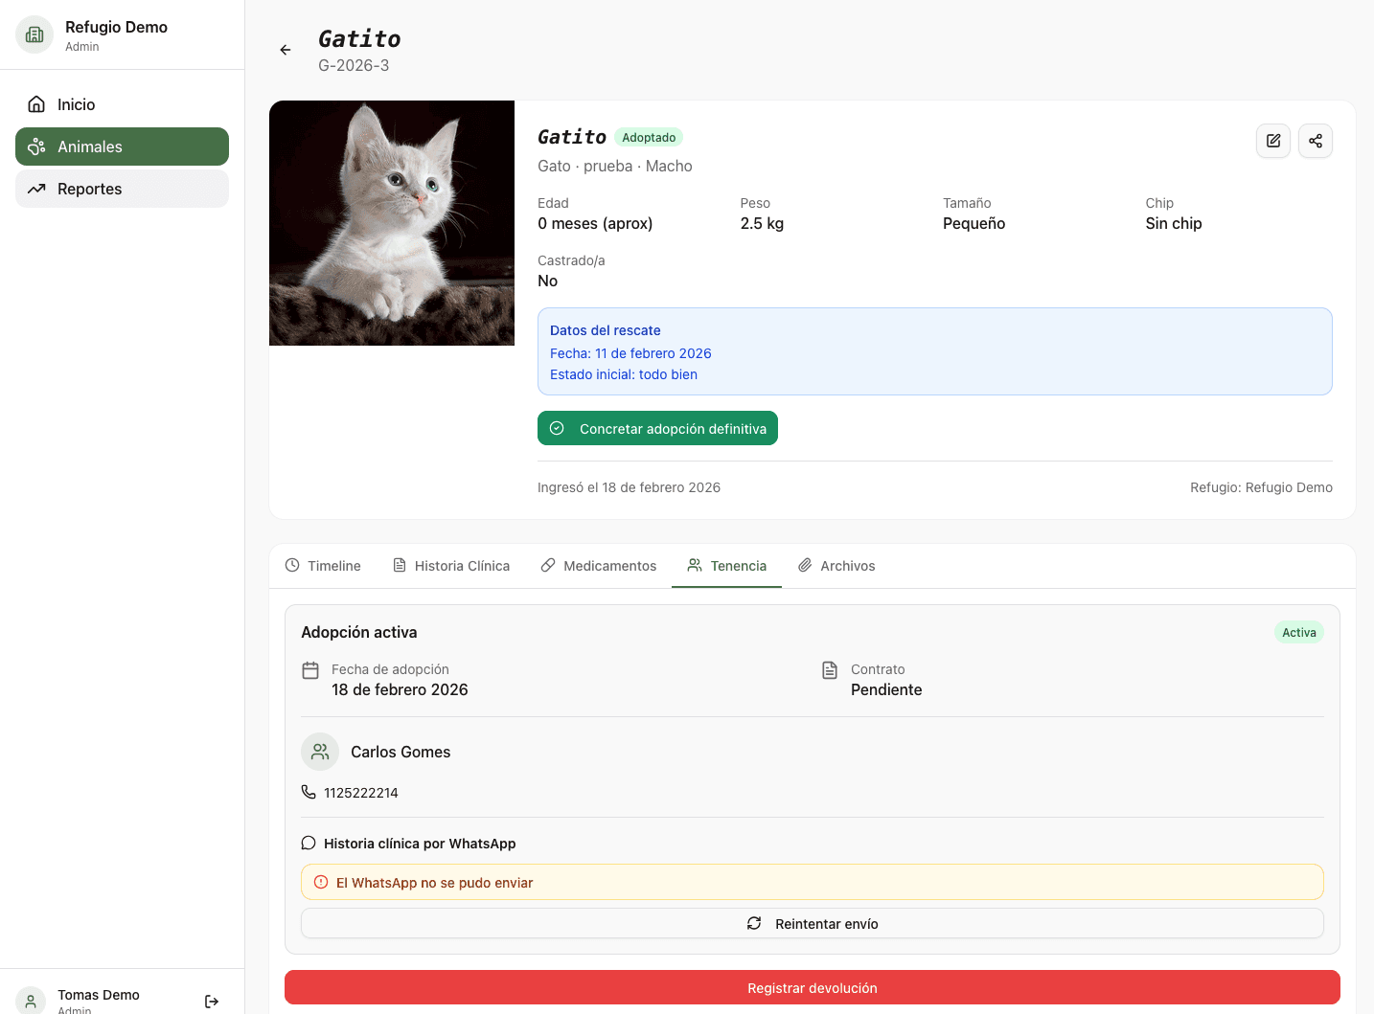Click the share icon
The width and height of the screenshot is (1374, 1014).
click(x=1315, y=141)
